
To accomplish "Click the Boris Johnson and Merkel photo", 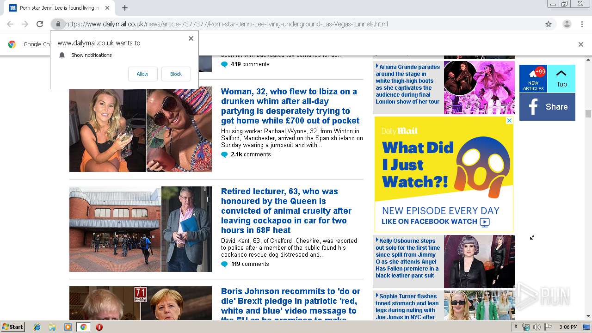I will 141,303.
